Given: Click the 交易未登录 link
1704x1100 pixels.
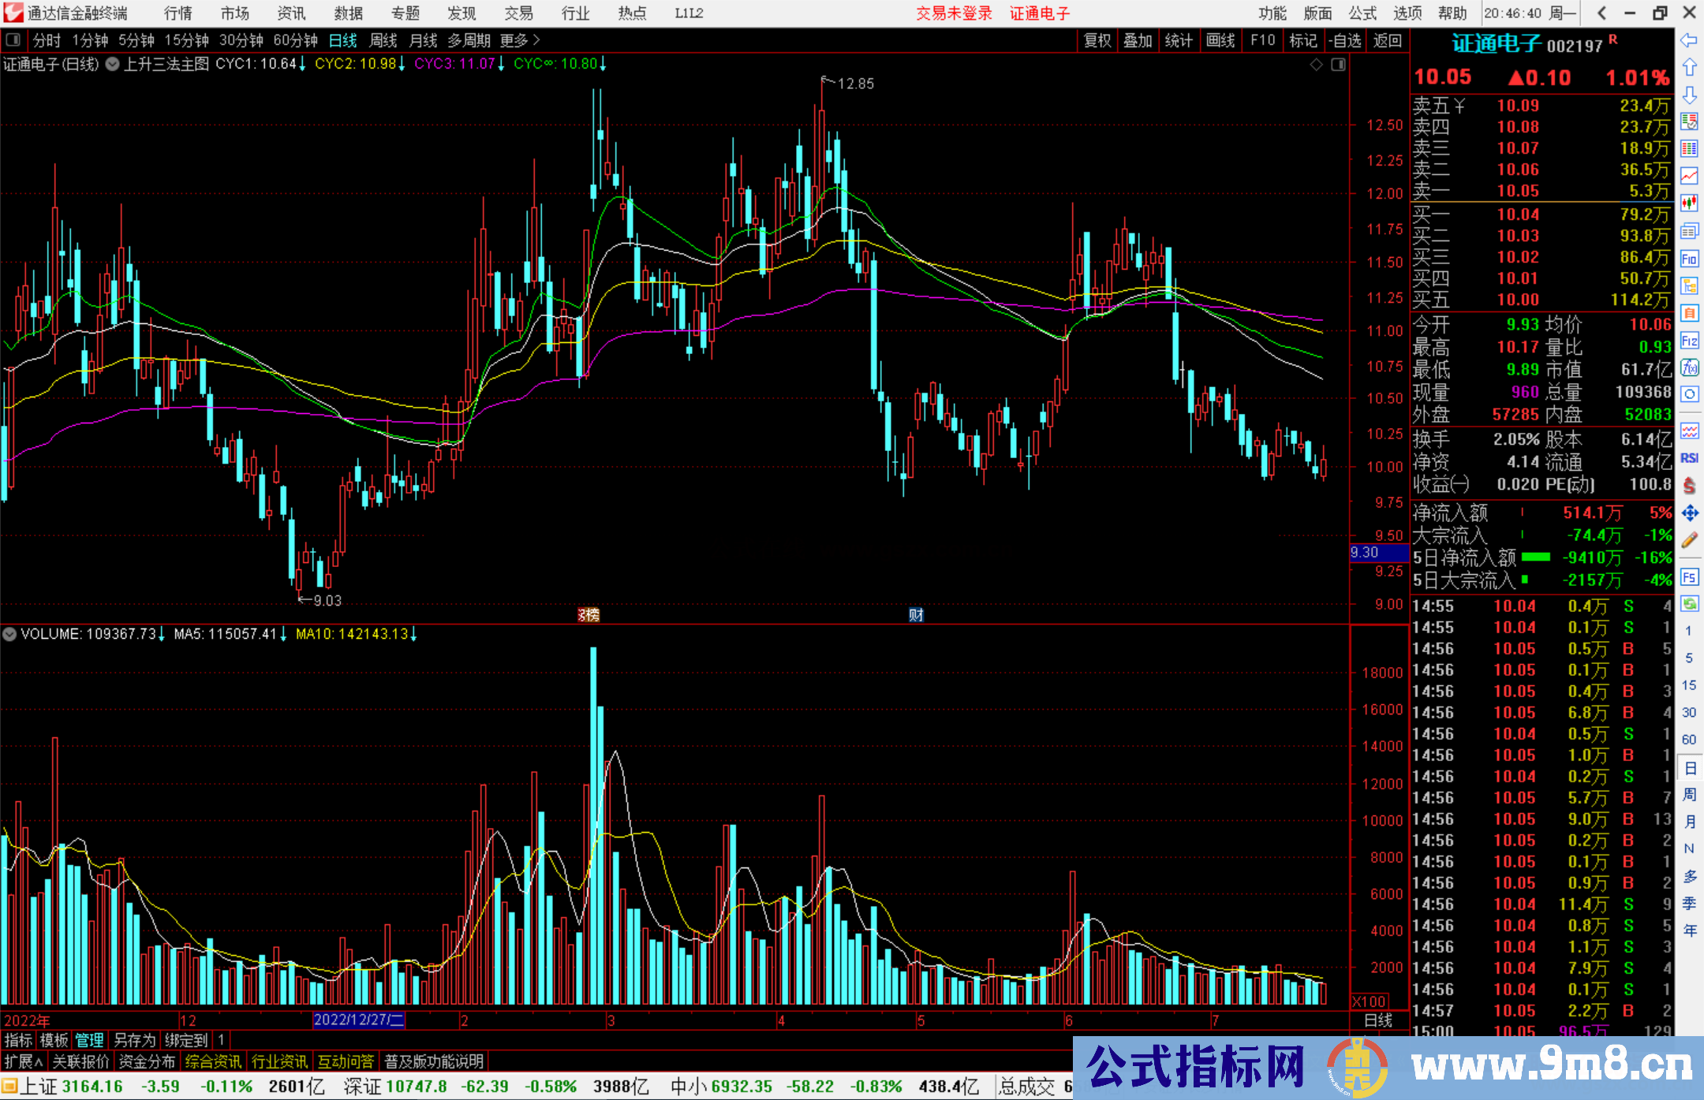Looking at the screenshot, I should pyautogui.click(x=954, y=13).
